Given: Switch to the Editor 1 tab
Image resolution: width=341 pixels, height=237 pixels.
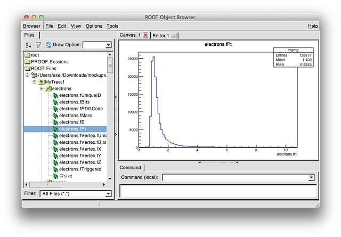Looking at the screenshot, I should click(161, 36).
